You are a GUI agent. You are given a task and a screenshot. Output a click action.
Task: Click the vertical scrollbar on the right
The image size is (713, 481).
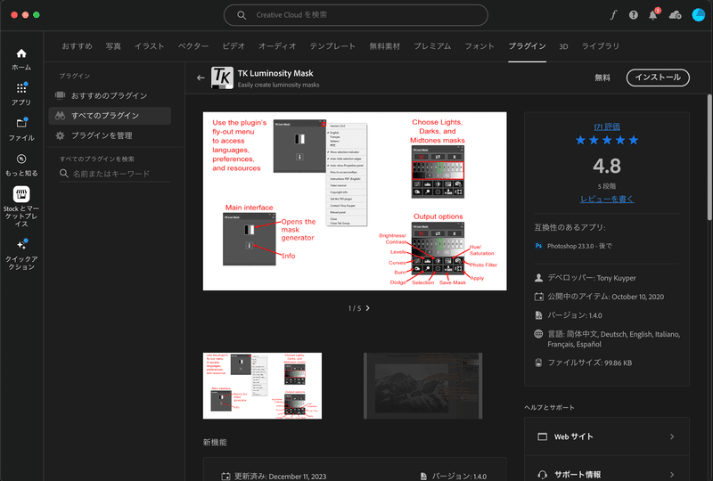pos(709,157)
